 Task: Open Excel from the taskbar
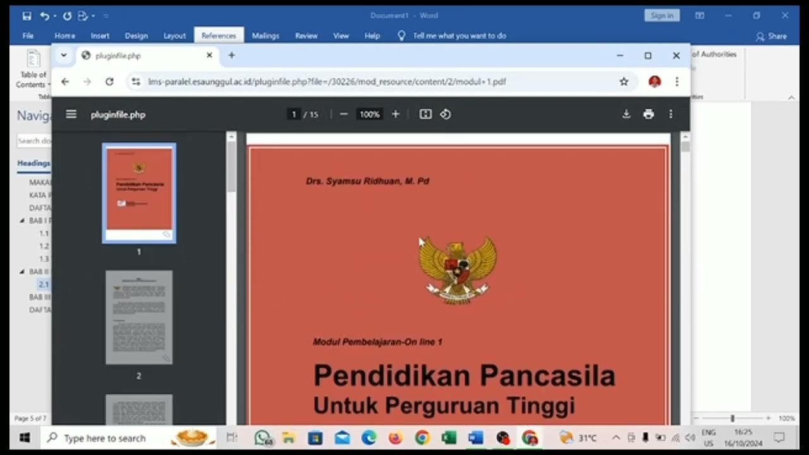click(x=449, y=438)
